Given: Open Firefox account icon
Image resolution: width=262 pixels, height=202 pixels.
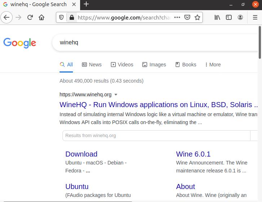Looking at the screenshot, I should (240, 17).
